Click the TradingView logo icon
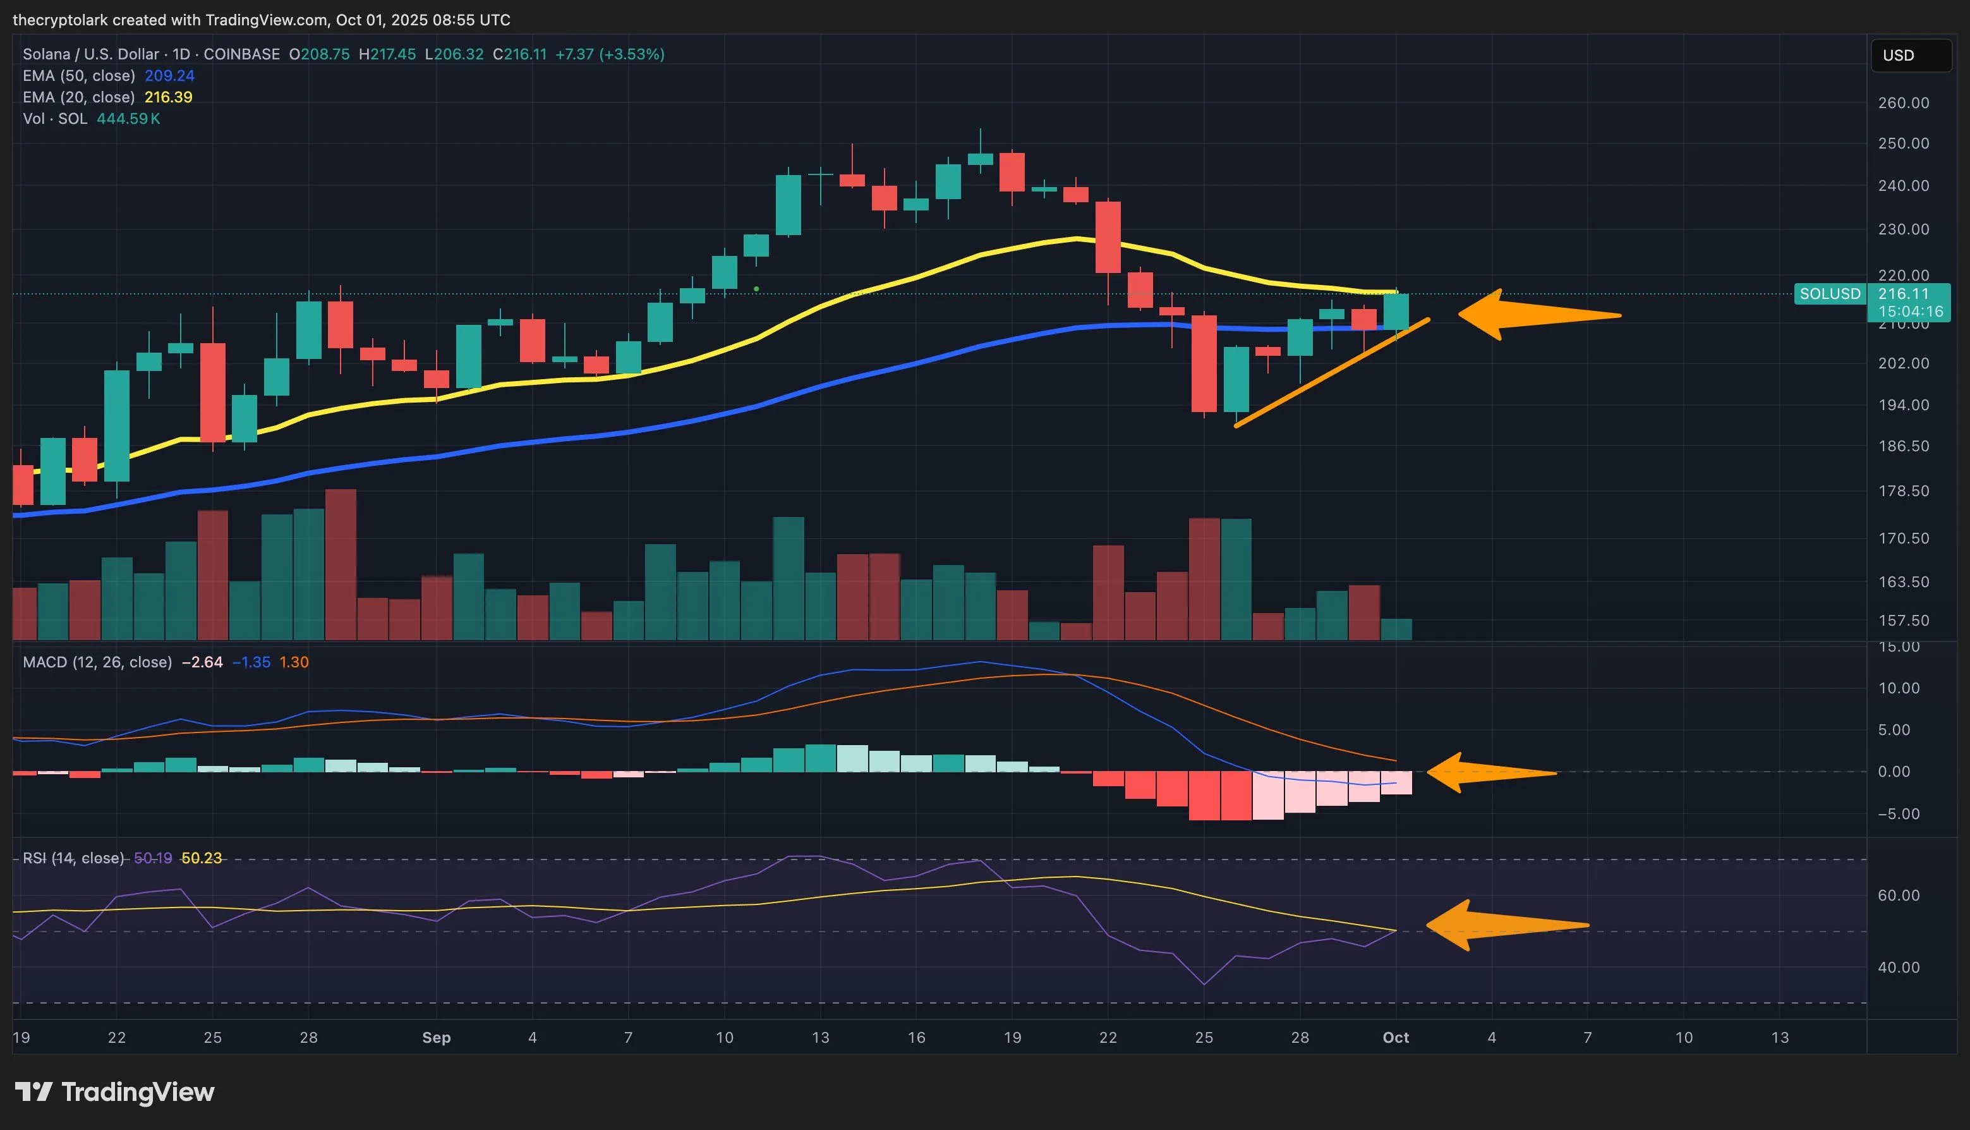The height and width of the screenshot is (1130, 1970). pyautogui.click(x=33, y=1092)
